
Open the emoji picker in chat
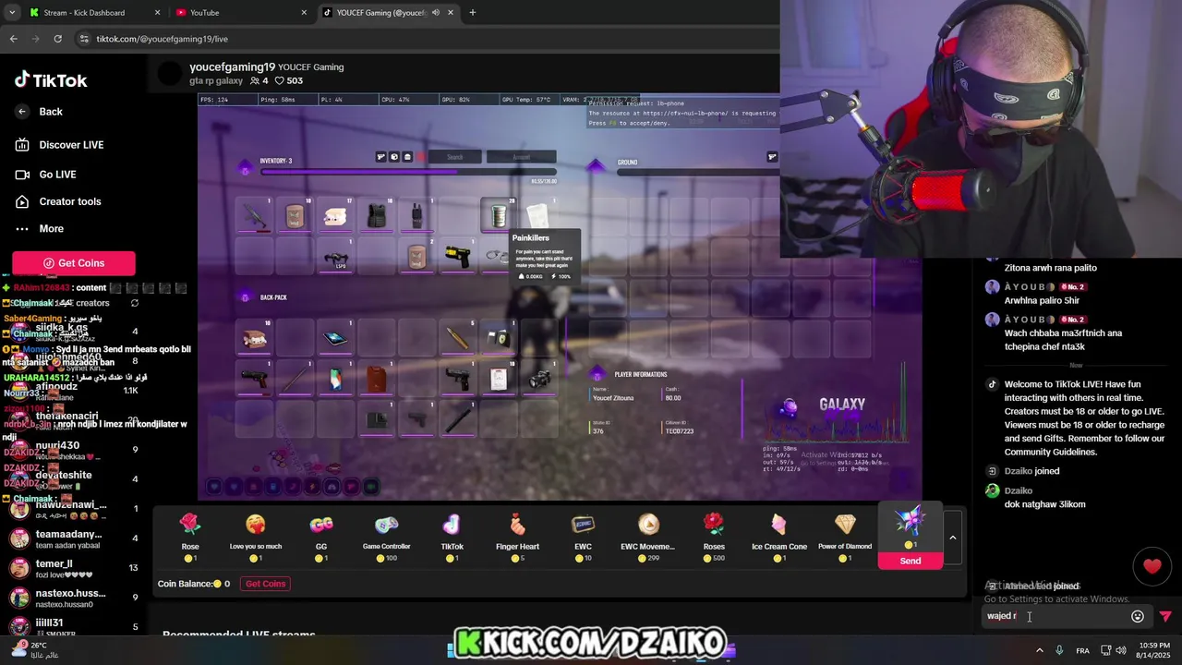pyautogui.click(x=1138, y=616)
